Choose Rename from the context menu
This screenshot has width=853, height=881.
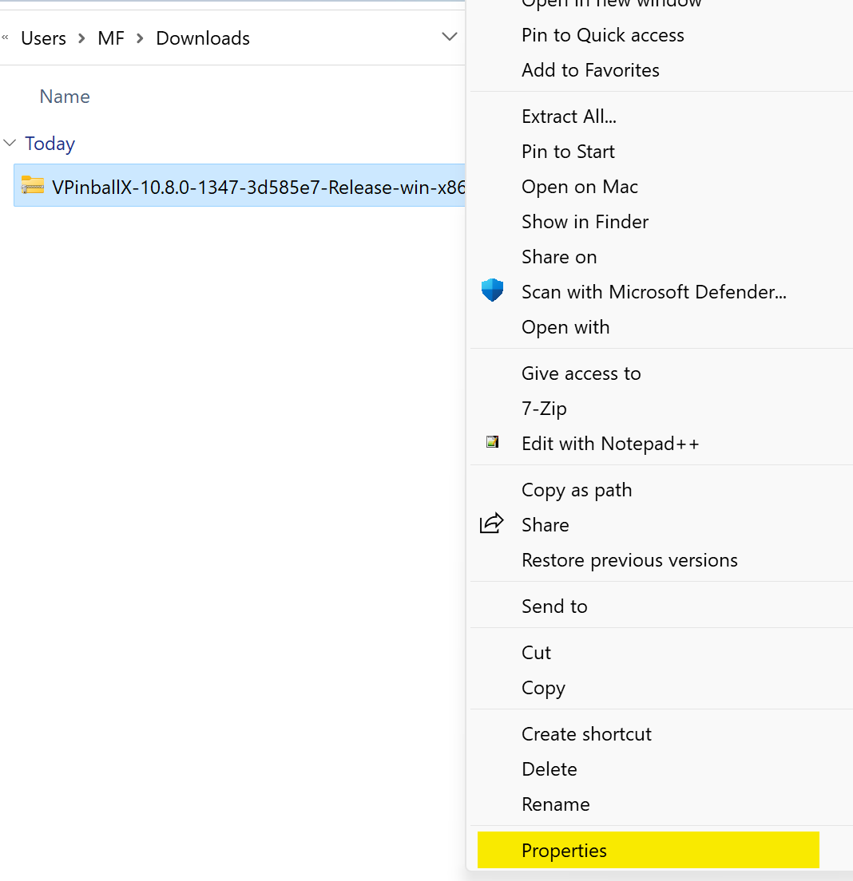point(555,804)
